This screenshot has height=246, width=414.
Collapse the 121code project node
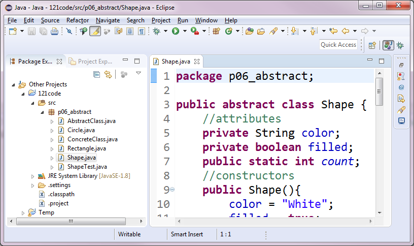coord(23,94)
